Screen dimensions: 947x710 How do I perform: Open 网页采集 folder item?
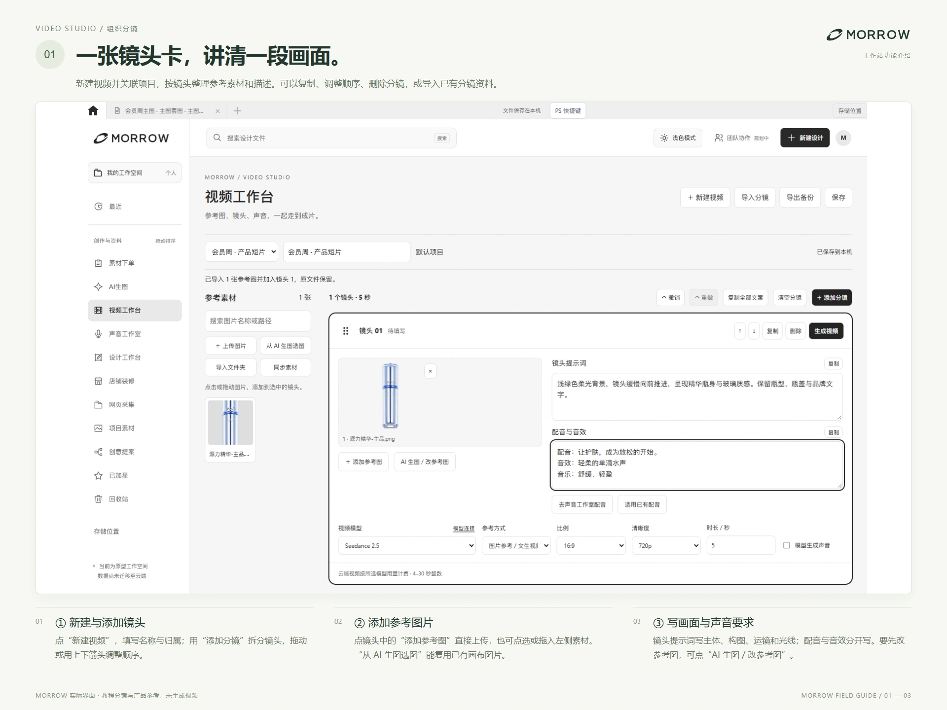(135, 405)
